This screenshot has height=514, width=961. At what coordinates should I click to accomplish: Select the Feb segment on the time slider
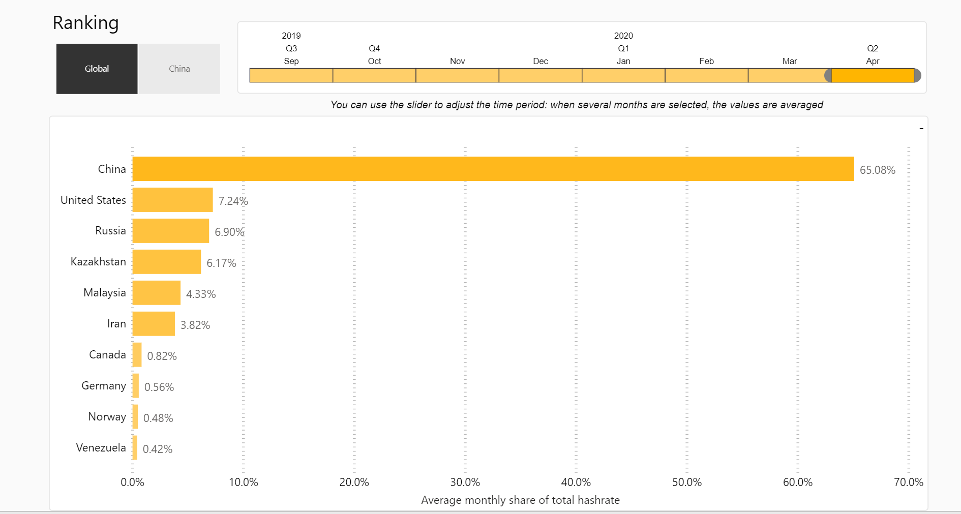[706, 75]
